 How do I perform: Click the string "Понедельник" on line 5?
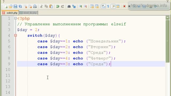pos(104,41)
